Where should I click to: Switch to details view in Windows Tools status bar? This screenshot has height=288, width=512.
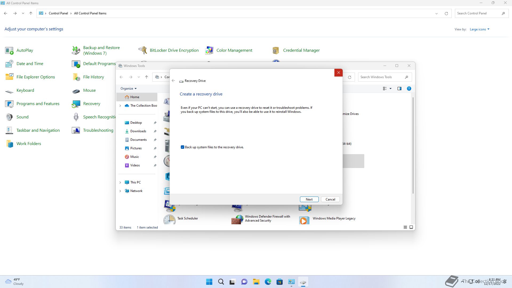405,227
